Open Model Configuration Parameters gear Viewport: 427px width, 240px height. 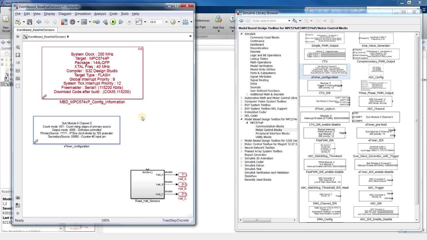coord(72,22)
